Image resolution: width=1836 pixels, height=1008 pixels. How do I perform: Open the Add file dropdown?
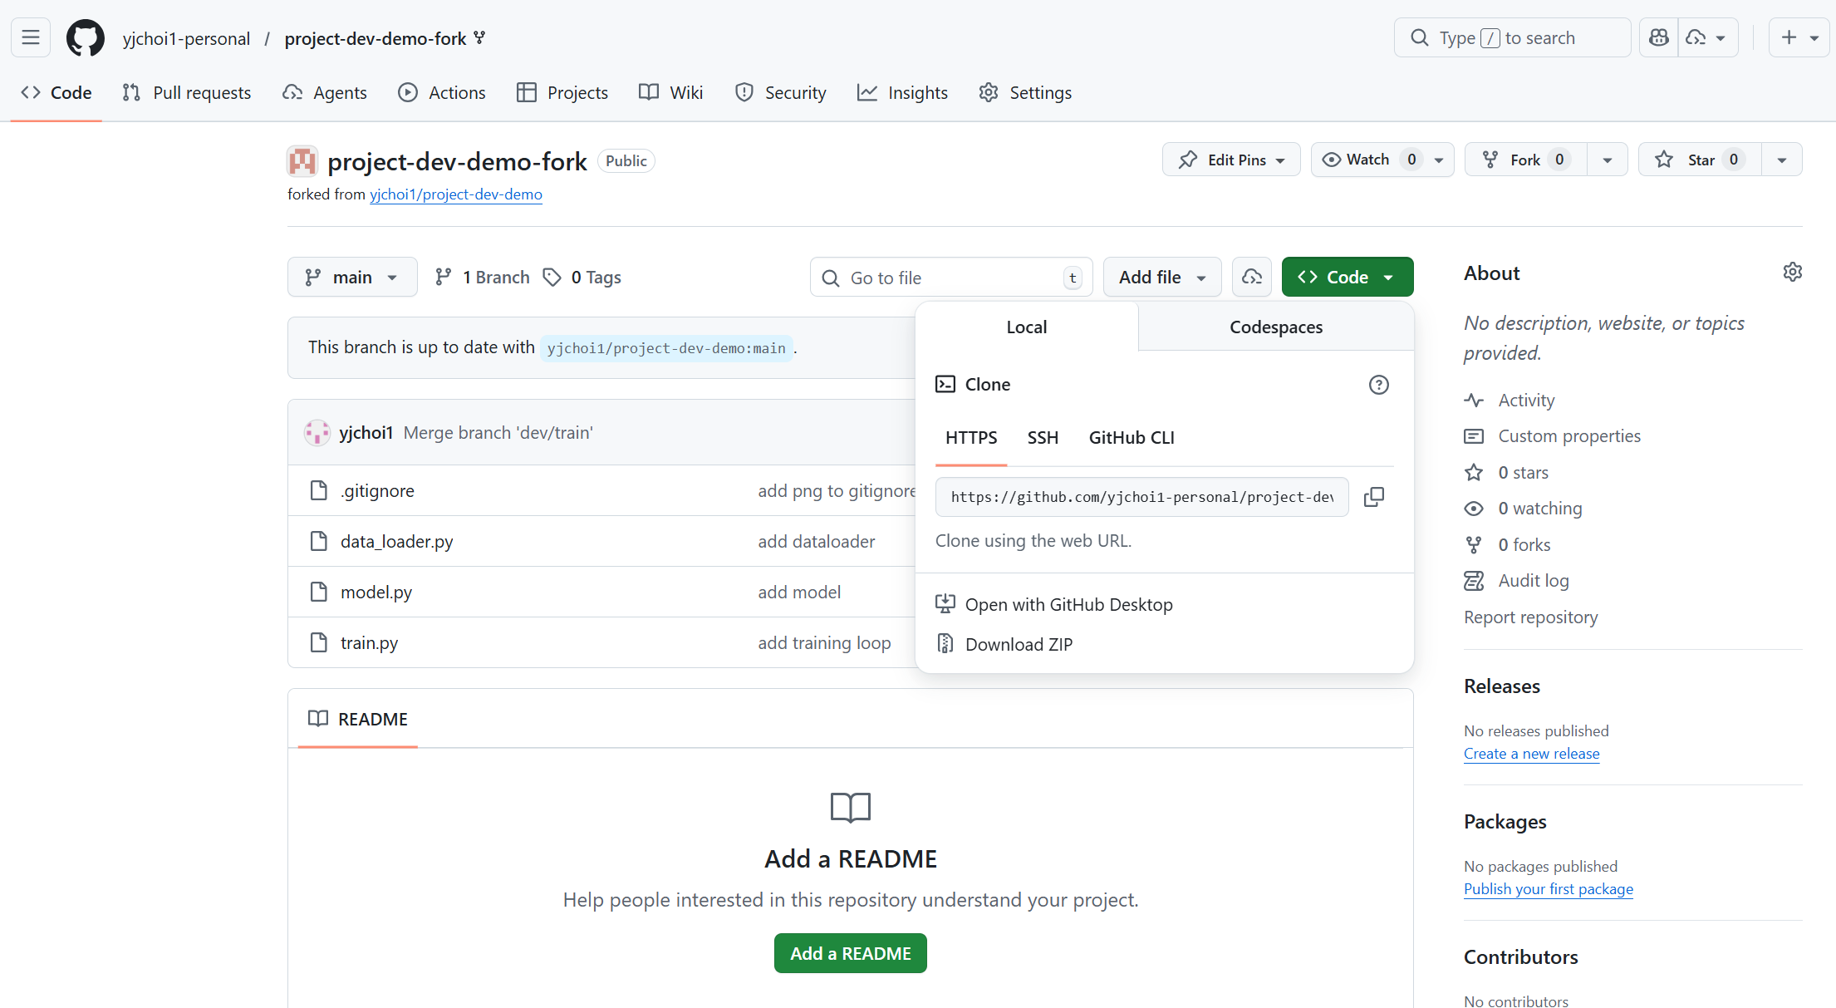[1161, 278]
